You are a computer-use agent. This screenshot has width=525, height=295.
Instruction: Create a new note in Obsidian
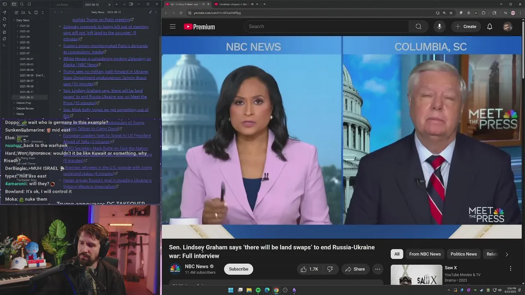[16, 12]
